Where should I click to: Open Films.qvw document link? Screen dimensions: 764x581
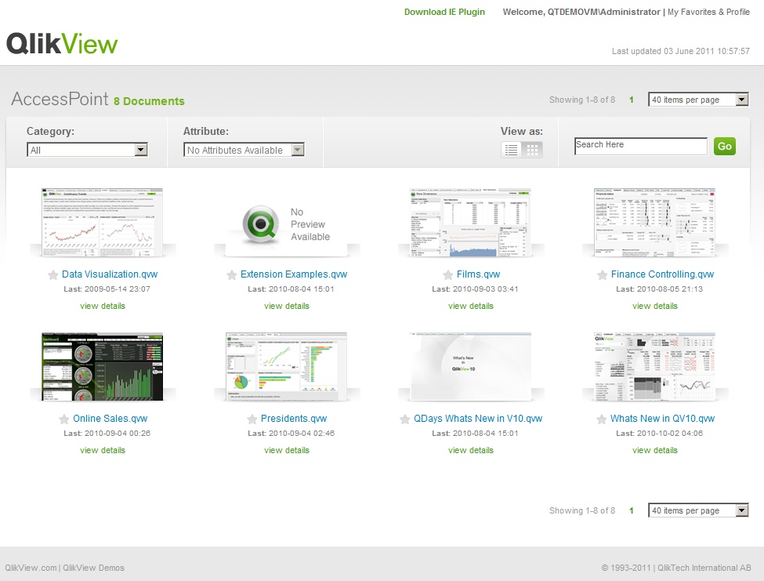[479, 274]
